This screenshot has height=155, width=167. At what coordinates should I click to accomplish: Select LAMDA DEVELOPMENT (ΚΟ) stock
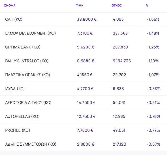click(30, 33)
